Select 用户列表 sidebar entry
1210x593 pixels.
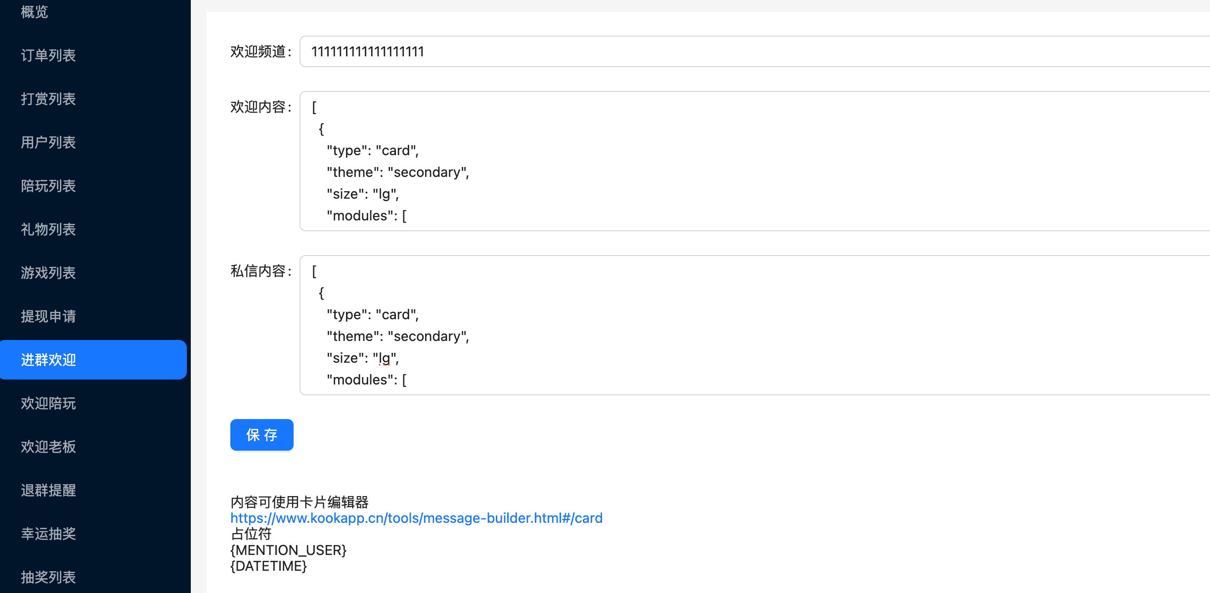[48, 142]
